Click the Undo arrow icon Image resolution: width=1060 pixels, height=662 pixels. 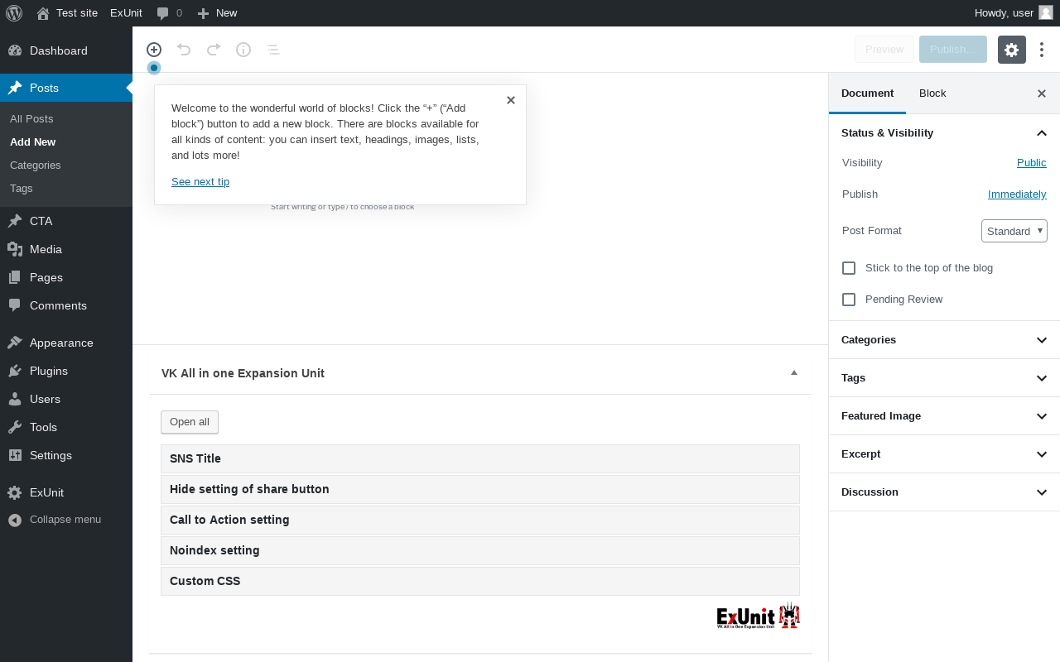[184, 50]
